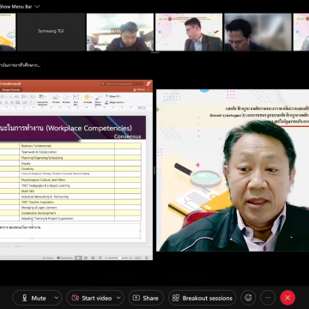Click the Comments button in PowerPoint status bar
This screenshot has width=309, height=309.
(x=64, y=257)
